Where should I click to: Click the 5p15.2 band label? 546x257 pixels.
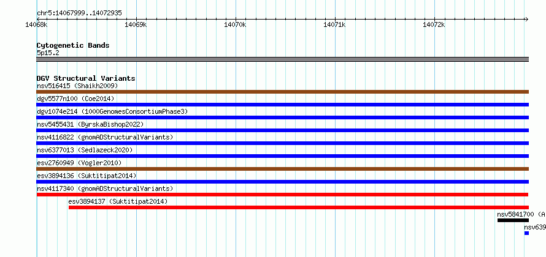click(48, 53)
